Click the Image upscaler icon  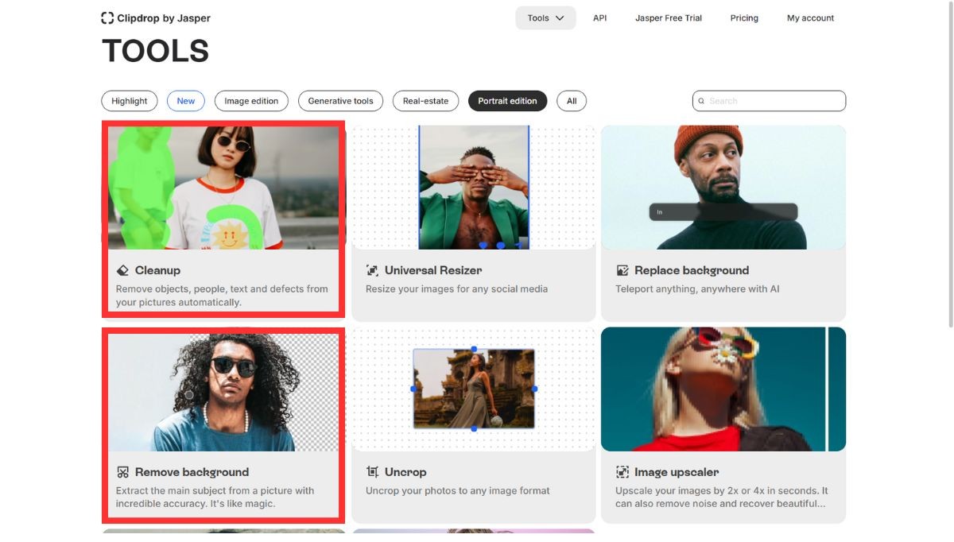click(622, 472)
